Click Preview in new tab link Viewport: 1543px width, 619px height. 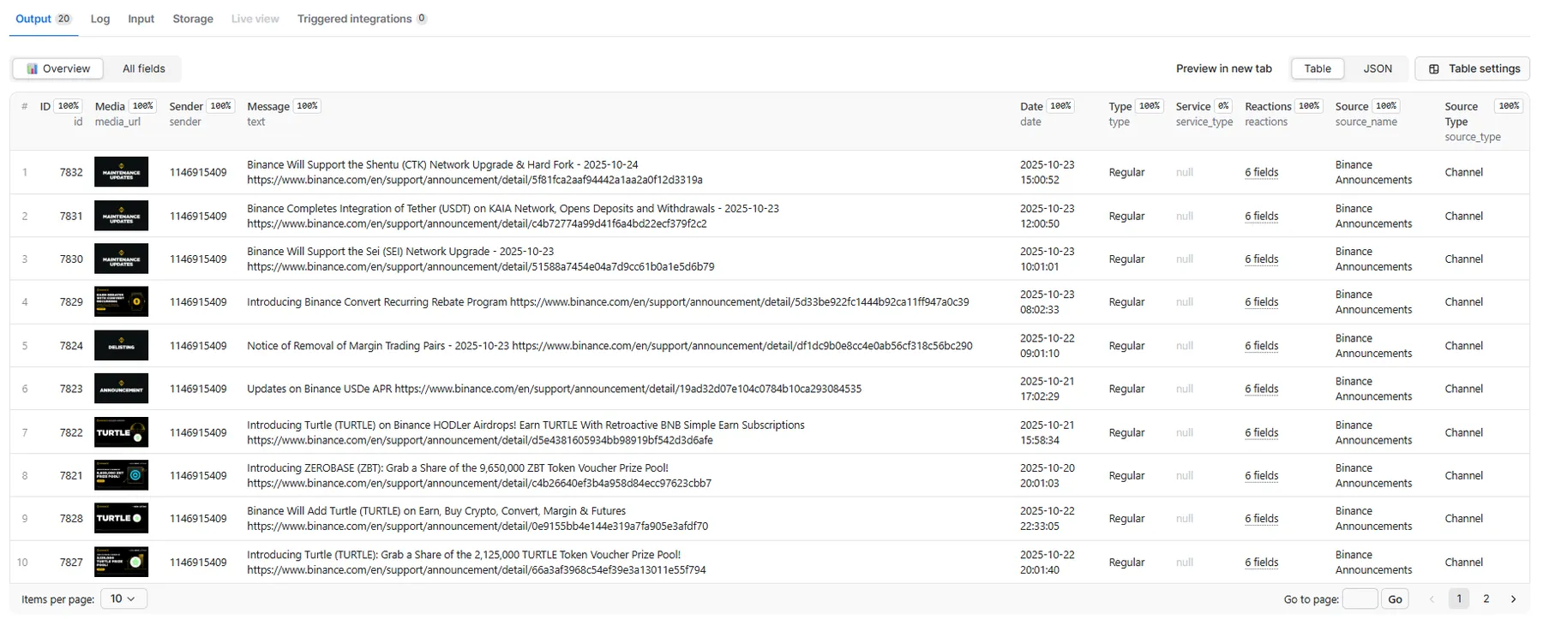[x=1223, y=68]
